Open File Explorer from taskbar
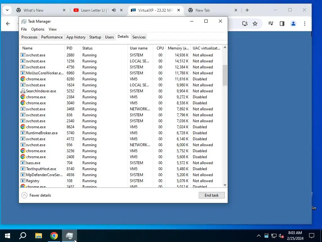The height and width of the screenshot is (242, 322). (38, 236)
